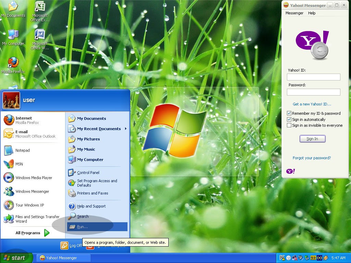
Task: Choose Run... in the Start menu
Action: (97, 227)
